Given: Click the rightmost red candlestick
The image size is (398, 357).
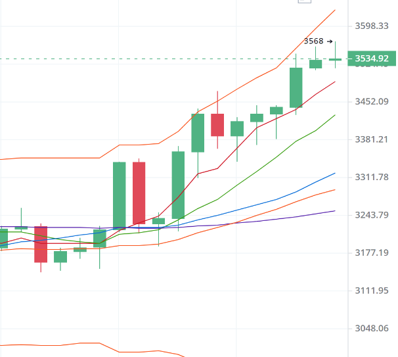Looking at the screenshot, I should point(217,125).
